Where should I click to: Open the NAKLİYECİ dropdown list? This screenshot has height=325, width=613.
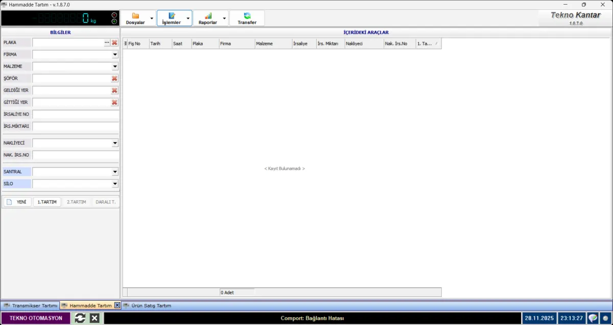pos(115,143)
